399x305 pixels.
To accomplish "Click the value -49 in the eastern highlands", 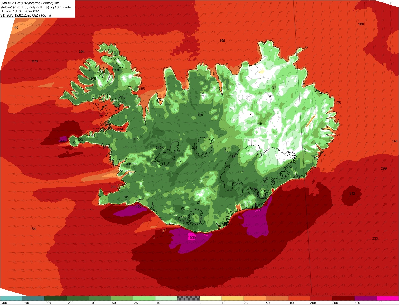I will click(259, 123).
